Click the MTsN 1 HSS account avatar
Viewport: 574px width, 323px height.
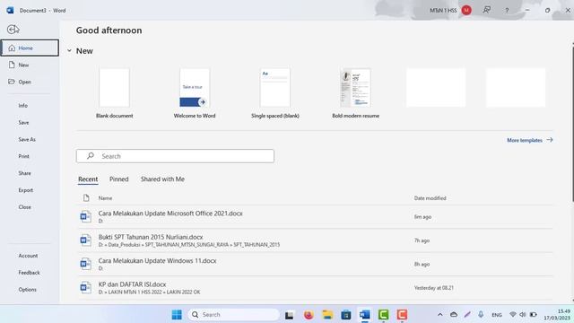pyautogui.click(x=466, y=10)
